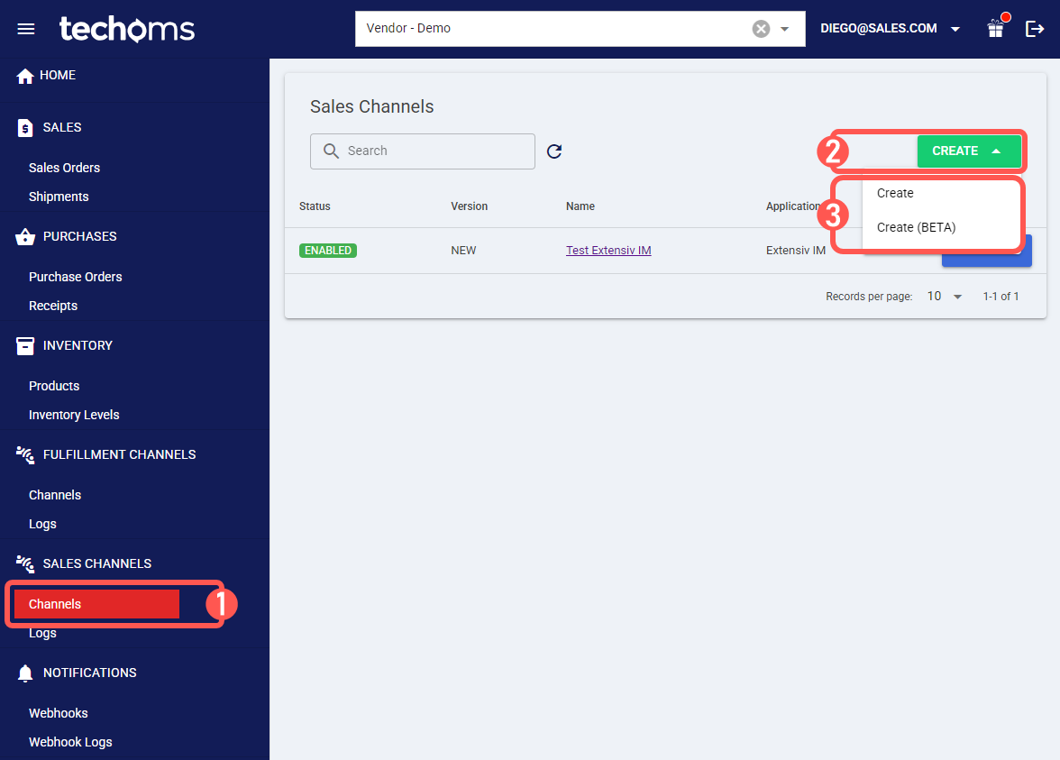The image size is (1060, 760).
Task: Open Channels under Fulfillment Channels
Action: (x=55, y=495)
